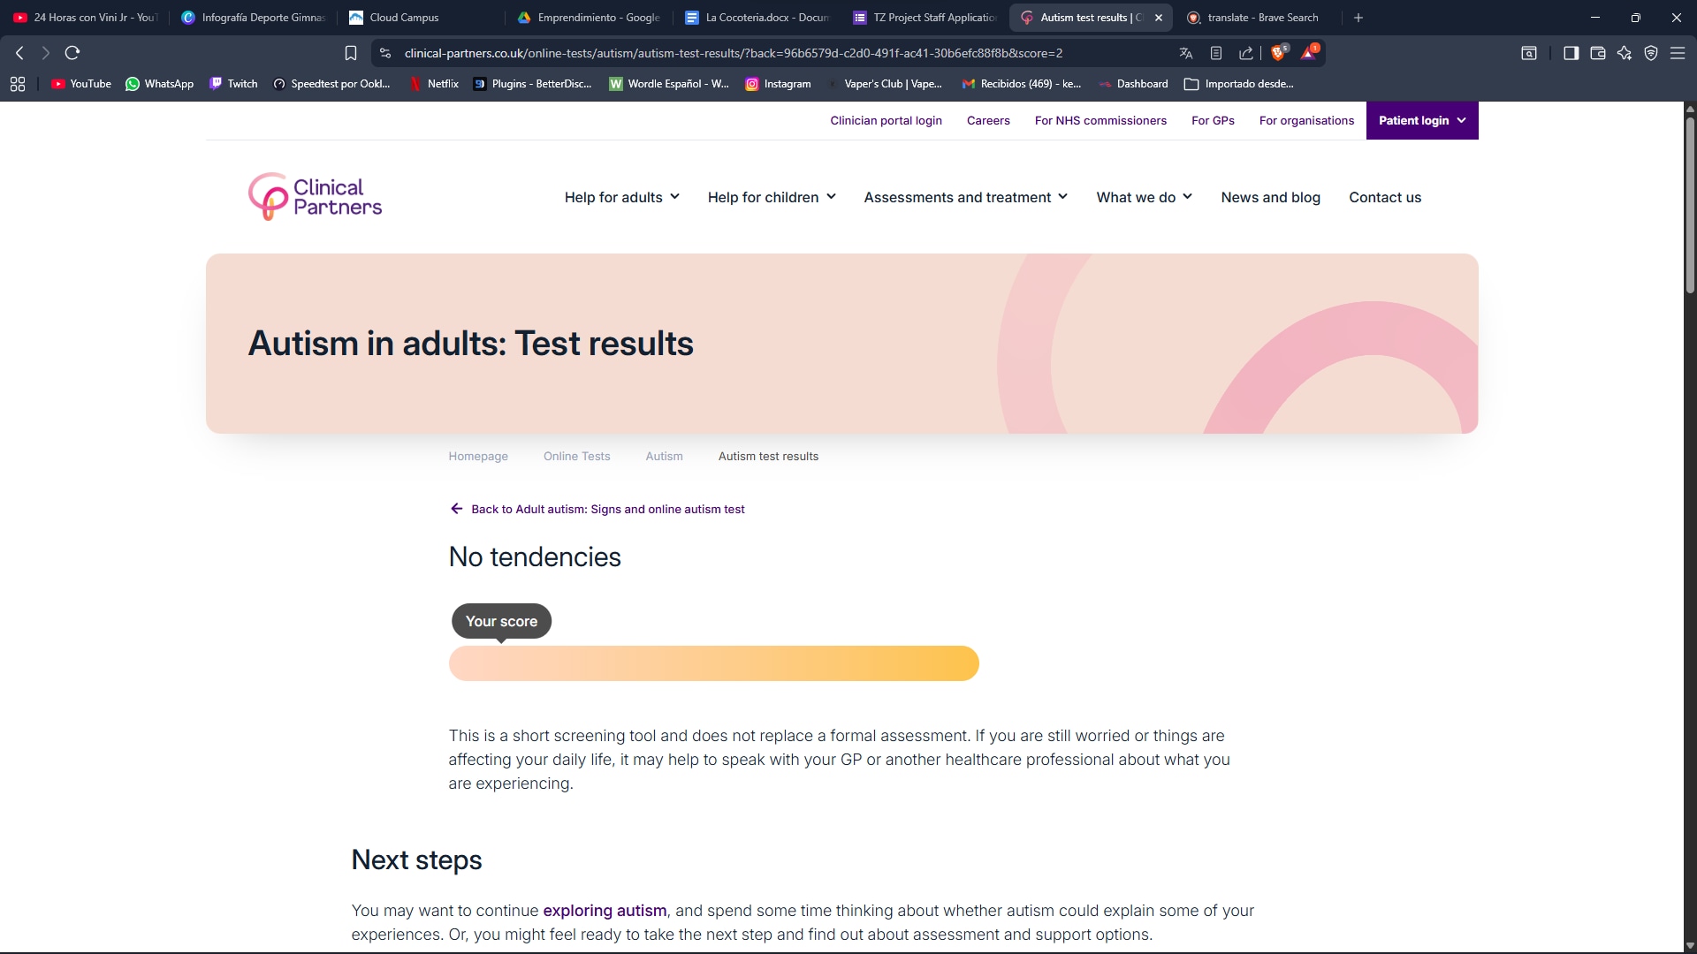Click the share page icon
1697x954 pixels.
(x=1246, y=53)
